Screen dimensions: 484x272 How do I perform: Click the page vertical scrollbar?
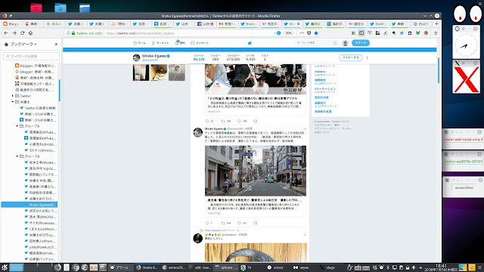pyautogui.click(x=439, y=70)
